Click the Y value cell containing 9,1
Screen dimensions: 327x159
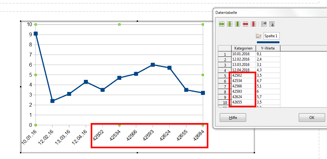pos(268,54)
